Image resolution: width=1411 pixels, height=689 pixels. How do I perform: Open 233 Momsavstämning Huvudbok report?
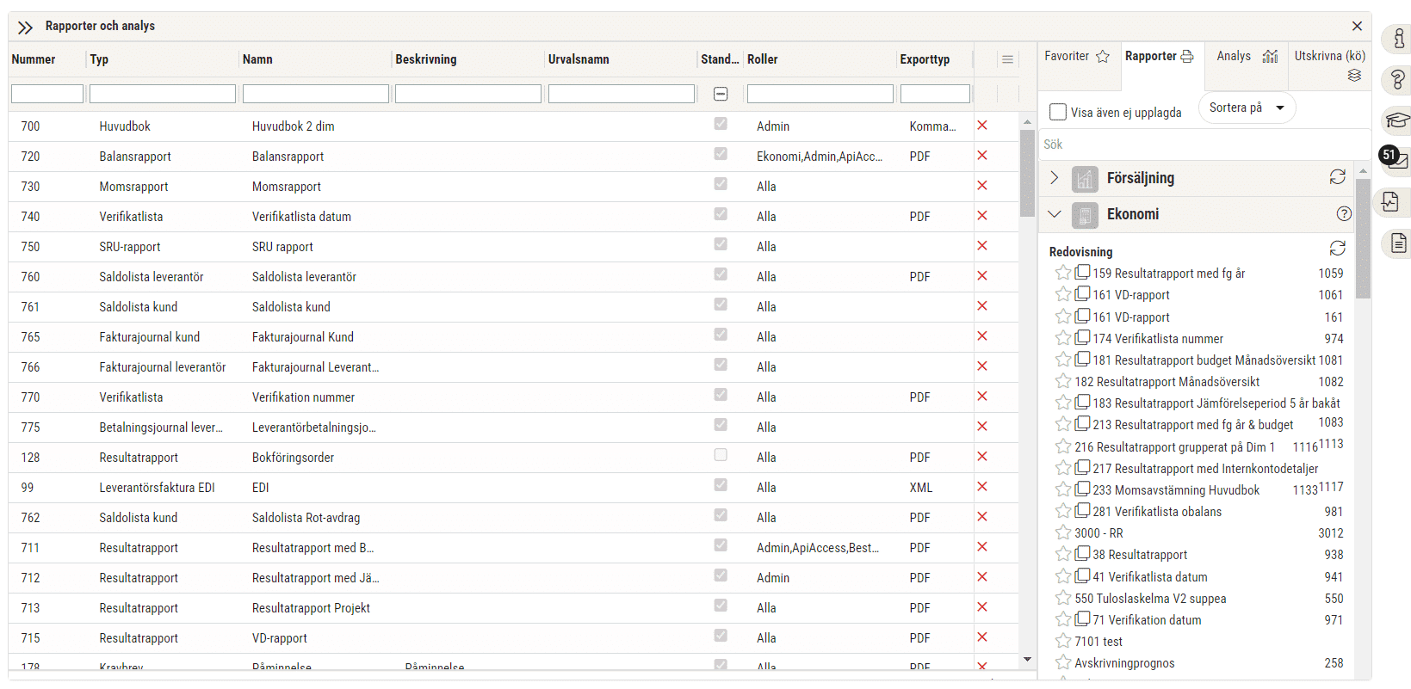pyautogui.click(x=1176, y=489)
